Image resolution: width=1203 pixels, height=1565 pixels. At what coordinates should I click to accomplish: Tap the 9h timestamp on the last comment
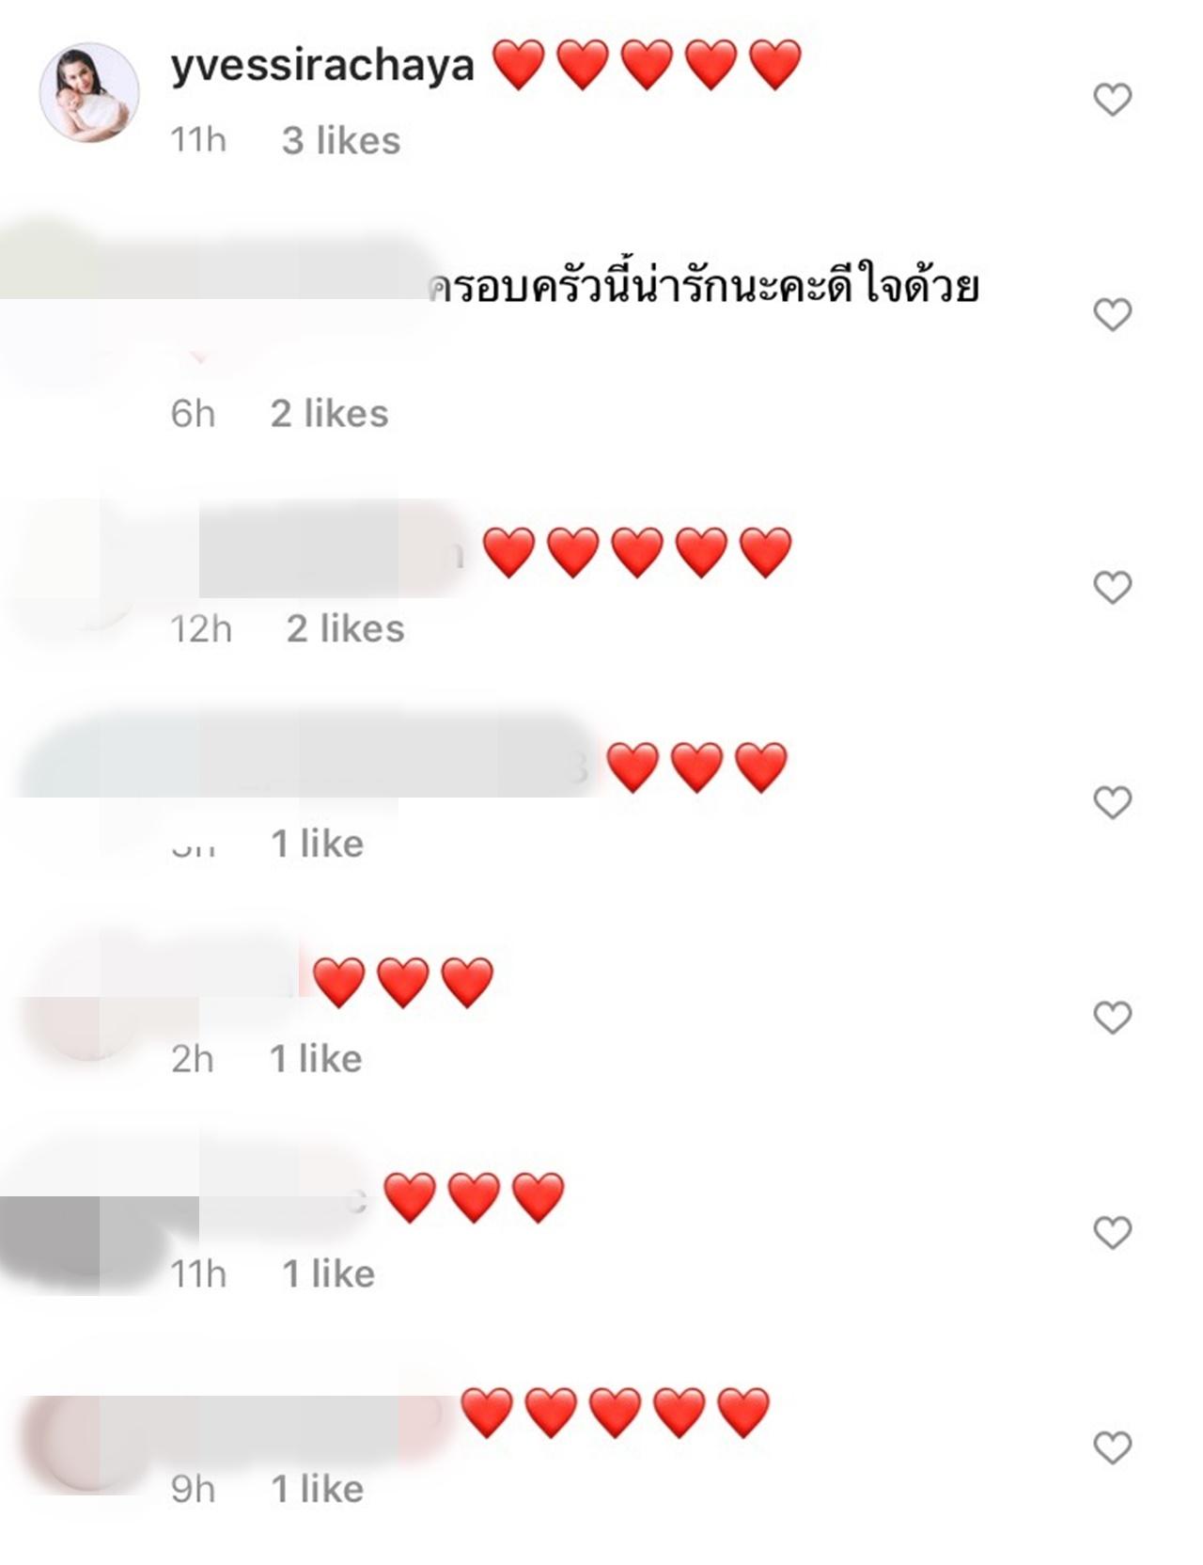coord(194,1489)
